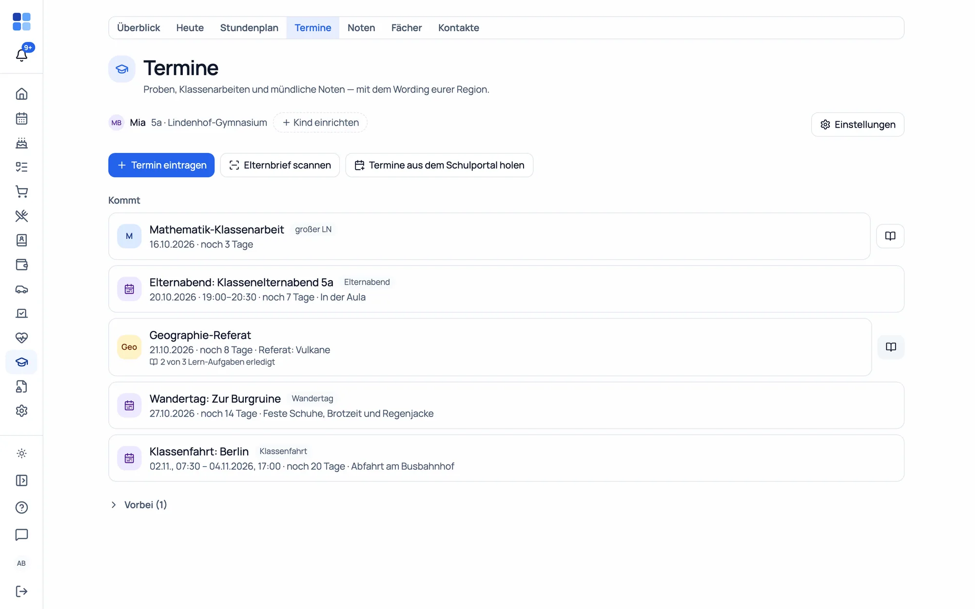Screen dimensions: 975x609
Task: Open Einstellungen button
Action: 858,125
